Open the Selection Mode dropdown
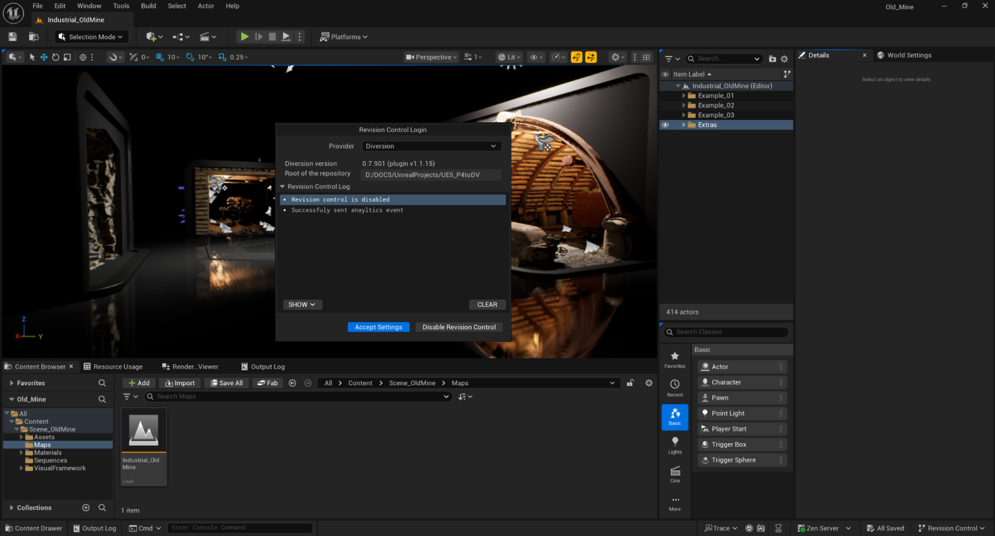995x536 pixels. coord(91,37)
